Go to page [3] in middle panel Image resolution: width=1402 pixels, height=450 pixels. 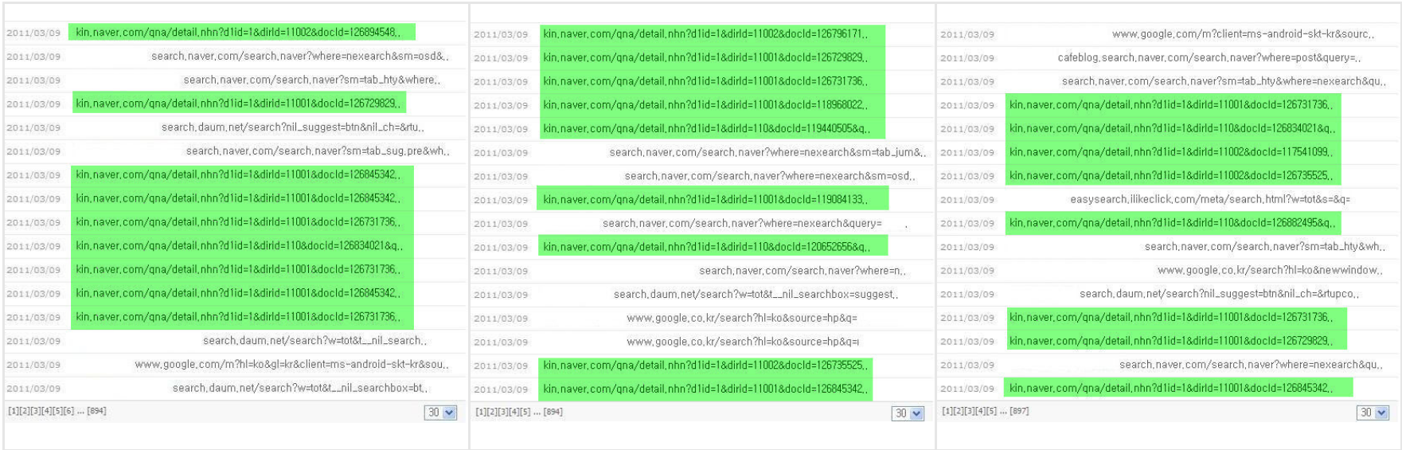(x=503, y=412)
